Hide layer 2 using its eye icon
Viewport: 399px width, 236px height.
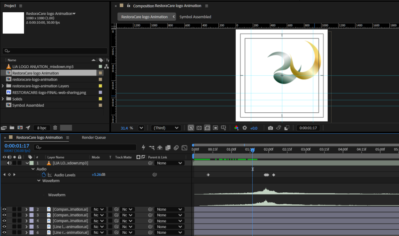coord(4,209)
